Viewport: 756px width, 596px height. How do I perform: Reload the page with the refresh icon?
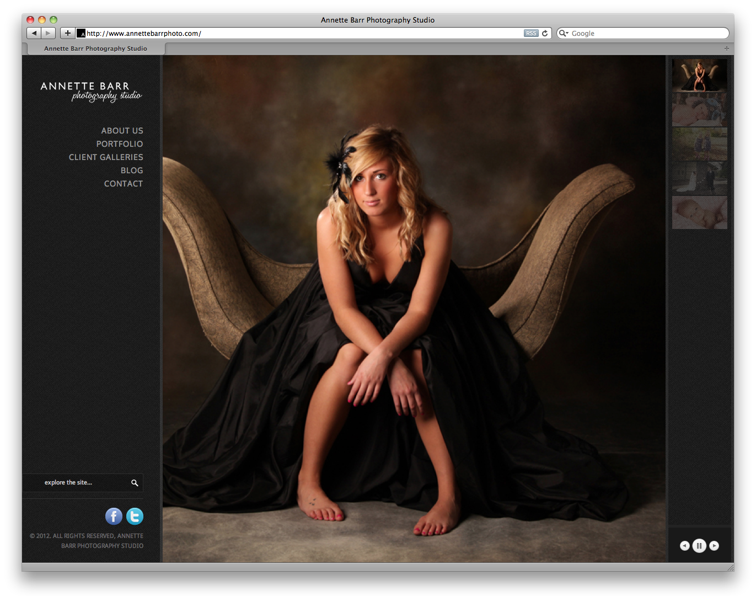[x=545, y=33]
